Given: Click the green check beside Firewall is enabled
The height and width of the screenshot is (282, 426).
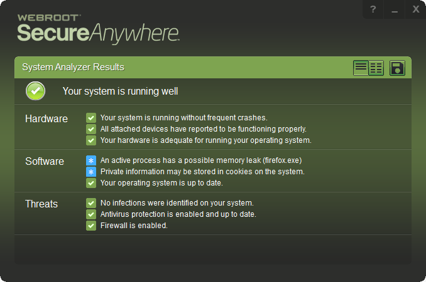Looking at the screenshot, I should click(91, 226).
